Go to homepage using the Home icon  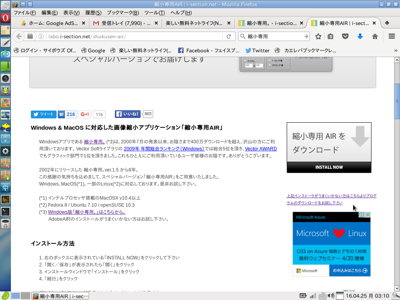pos(375,36)
